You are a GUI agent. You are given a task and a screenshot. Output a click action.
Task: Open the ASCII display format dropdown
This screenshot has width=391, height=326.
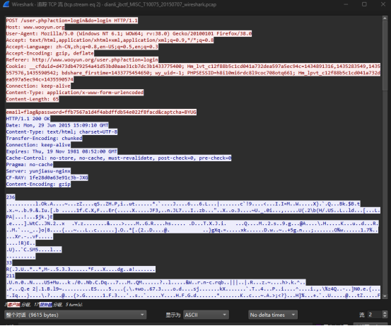coord(206,315)
